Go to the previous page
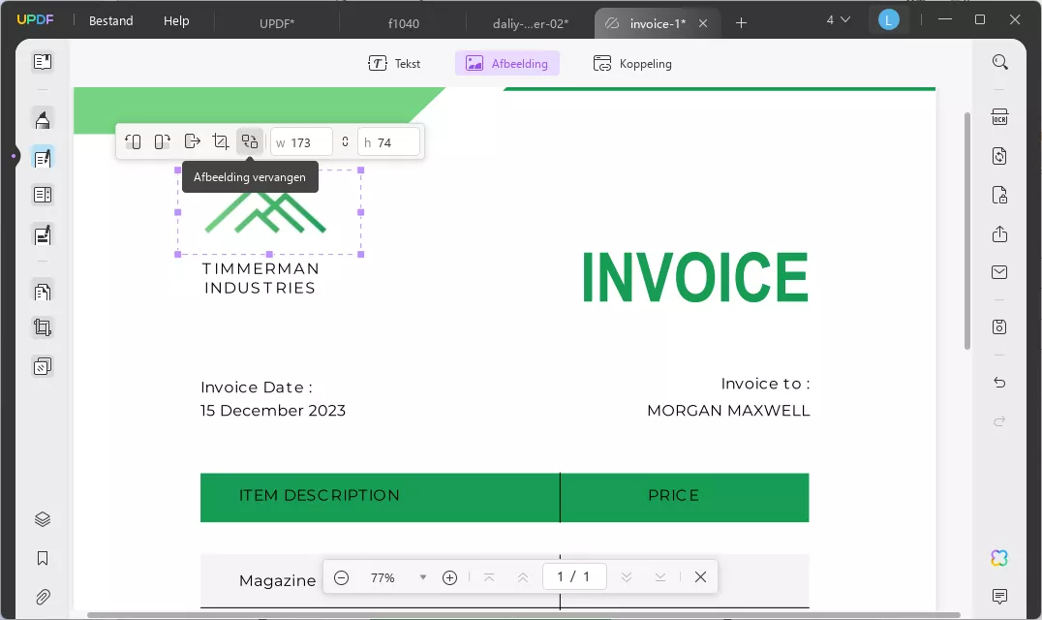This screenshot has height=620, width=1042. coord(523,577)
